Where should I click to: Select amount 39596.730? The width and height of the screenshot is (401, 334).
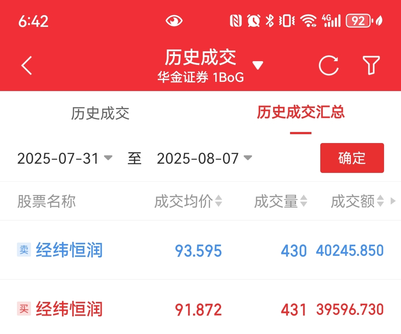[350, 309]
